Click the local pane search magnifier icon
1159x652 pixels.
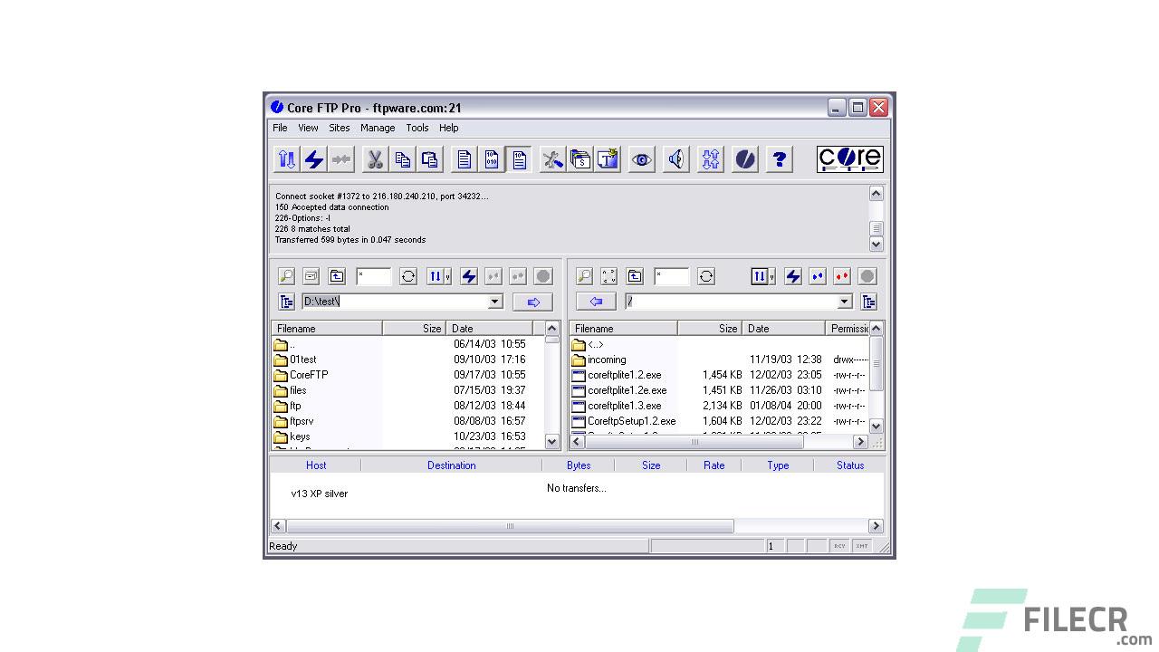coord(286,276)
